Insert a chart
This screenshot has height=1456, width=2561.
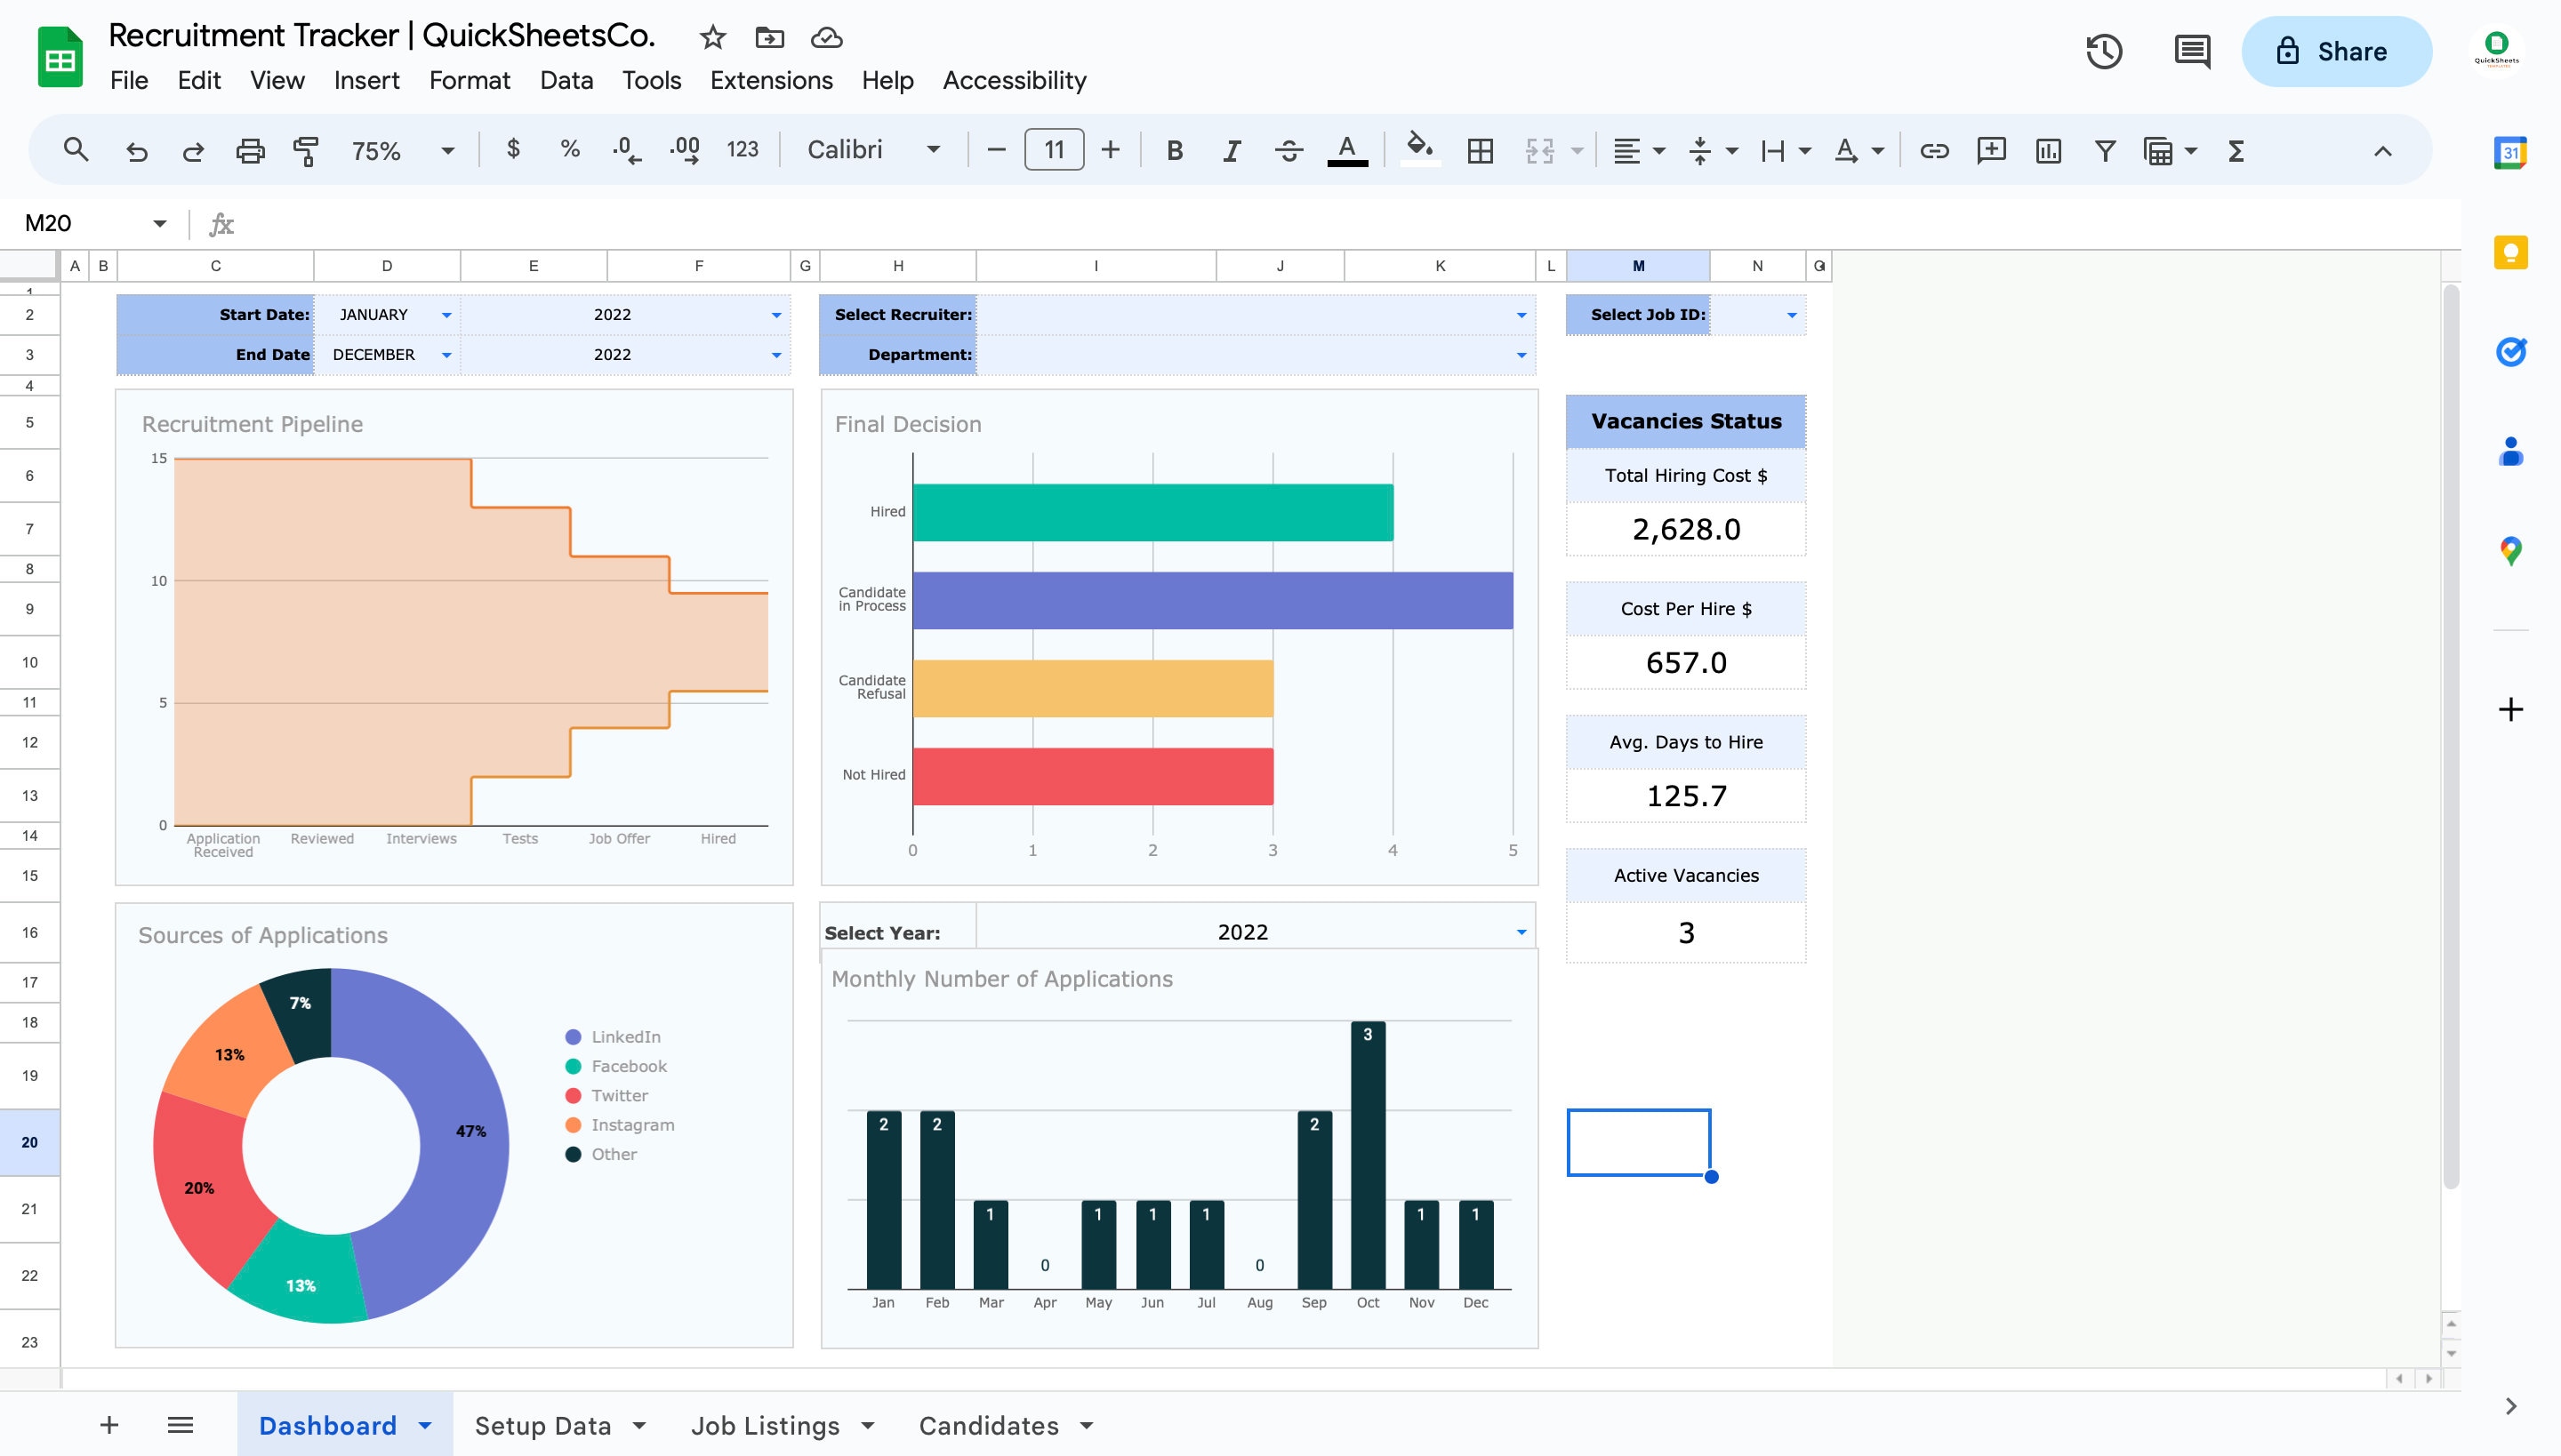pos(2048,150)
